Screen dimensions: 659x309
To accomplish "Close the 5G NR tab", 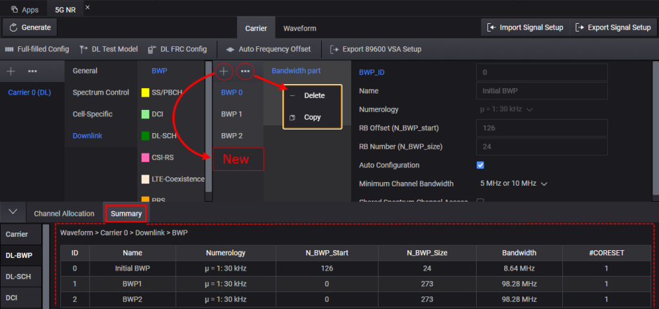I will point(88,8).
